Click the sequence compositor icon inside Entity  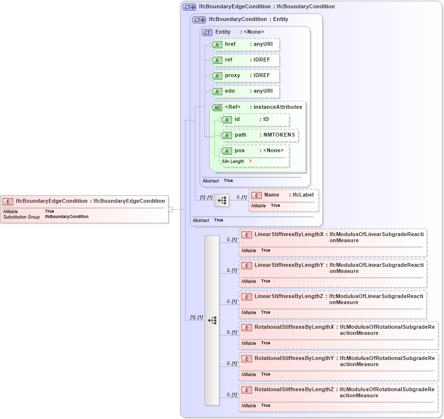222,200
